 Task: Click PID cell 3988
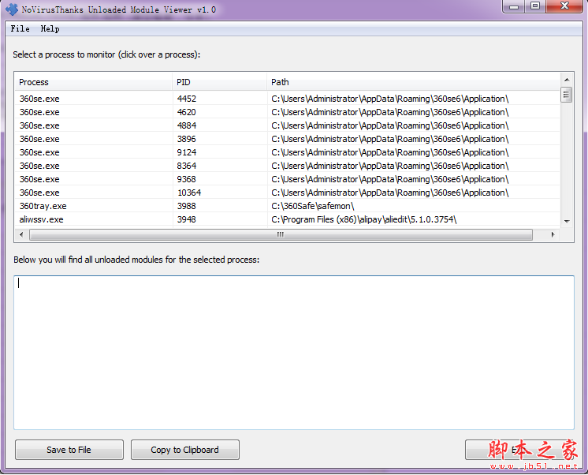point(186,206)
